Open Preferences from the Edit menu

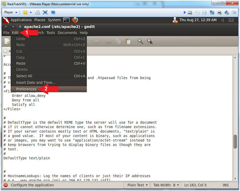pos(49,89)
